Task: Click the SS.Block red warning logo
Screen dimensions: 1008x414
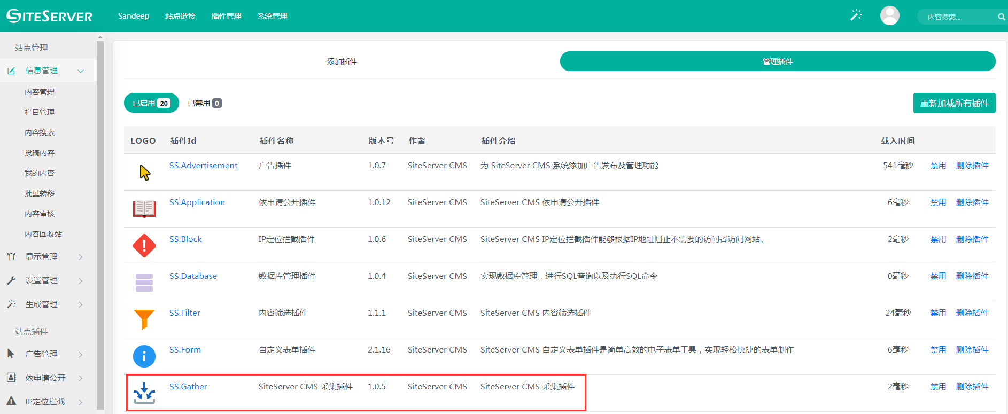Action: [x=144, y=246]
